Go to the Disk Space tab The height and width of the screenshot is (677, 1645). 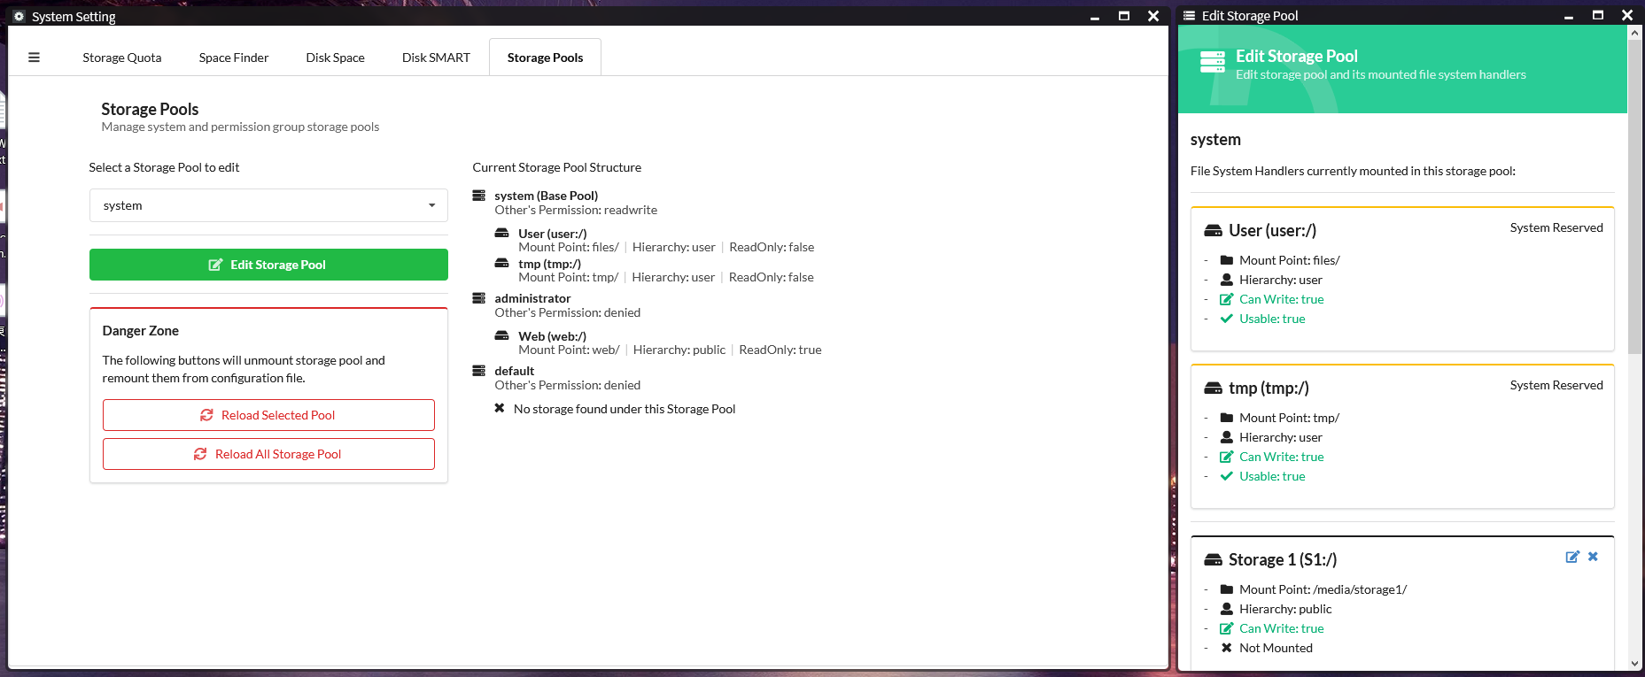point(335,58)
